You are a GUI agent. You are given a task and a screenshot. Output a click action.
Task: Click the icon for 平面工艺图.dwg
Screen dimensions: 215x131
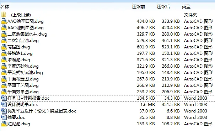[x=4, y=85]
